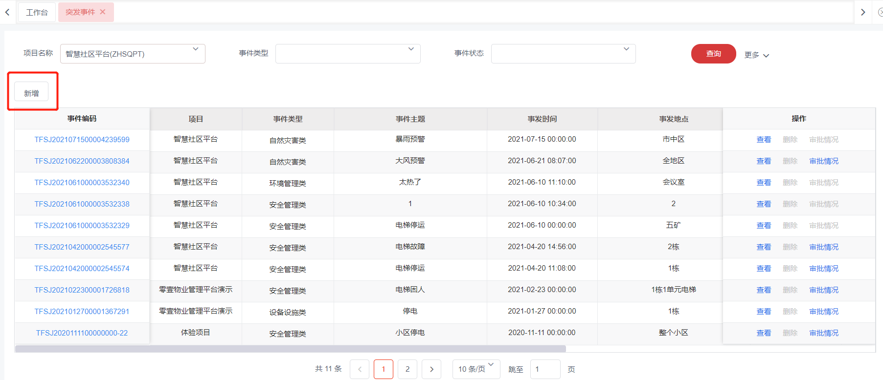Image resolution: width=883 pixels, height=380 pixels.
Task: Switch to the 工作台 tab
Action: click(37, 12)
